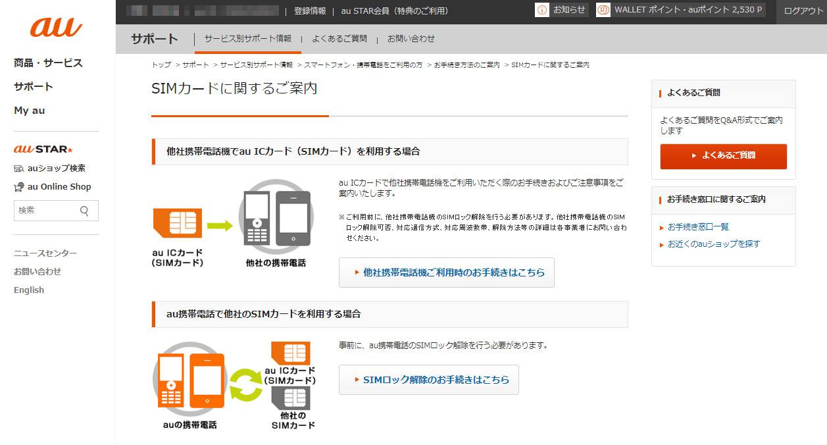Open My au in sidebar
Screen dimensions: 827x445
(x=30, y=111)
